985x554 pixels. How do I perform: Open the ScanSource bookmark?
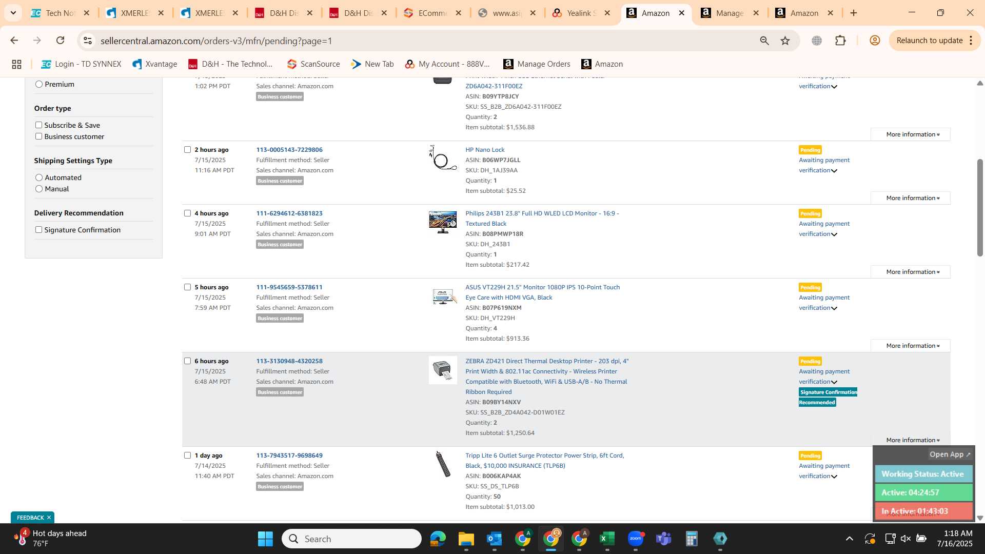313,64
